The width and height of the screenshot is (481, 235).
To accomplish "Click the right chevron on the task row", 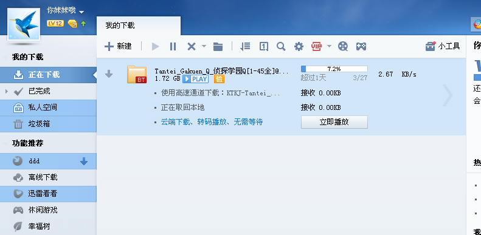I will [x=448, y=95].
